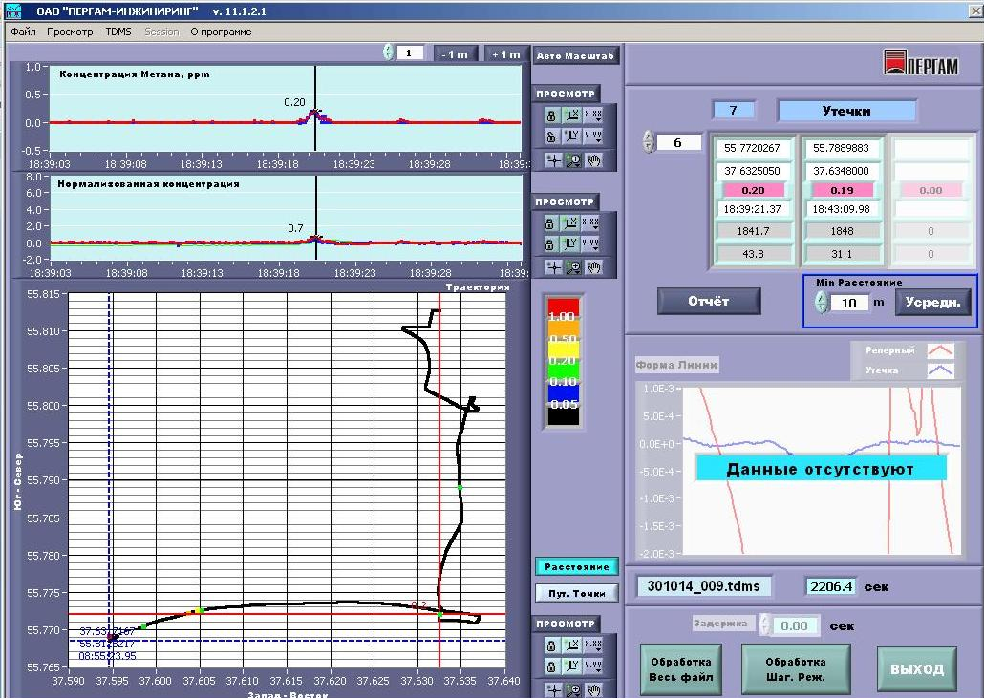The image size is (984, 698).
Task: Click the leak index field showing 6
Action: pyautogui.click(x=678, y=142)
